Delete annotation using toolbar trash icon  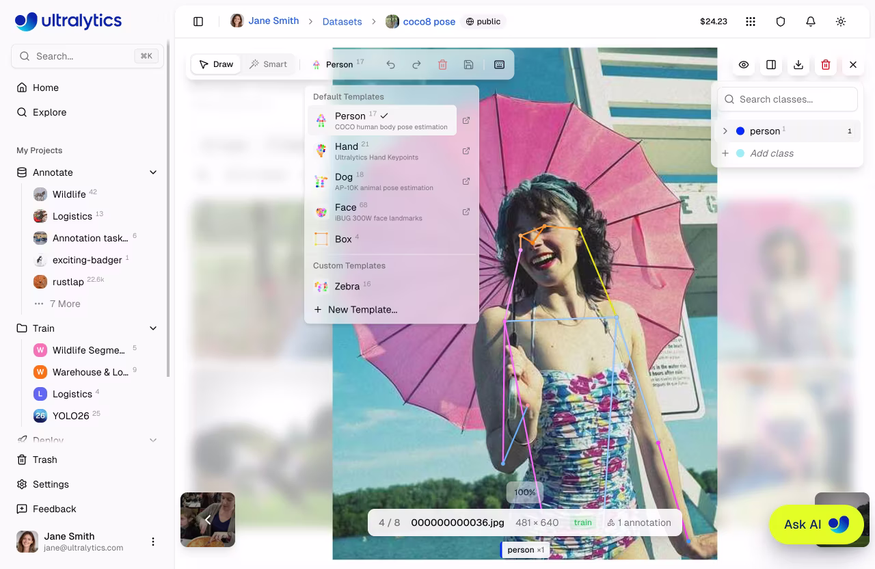coord(442,64)
